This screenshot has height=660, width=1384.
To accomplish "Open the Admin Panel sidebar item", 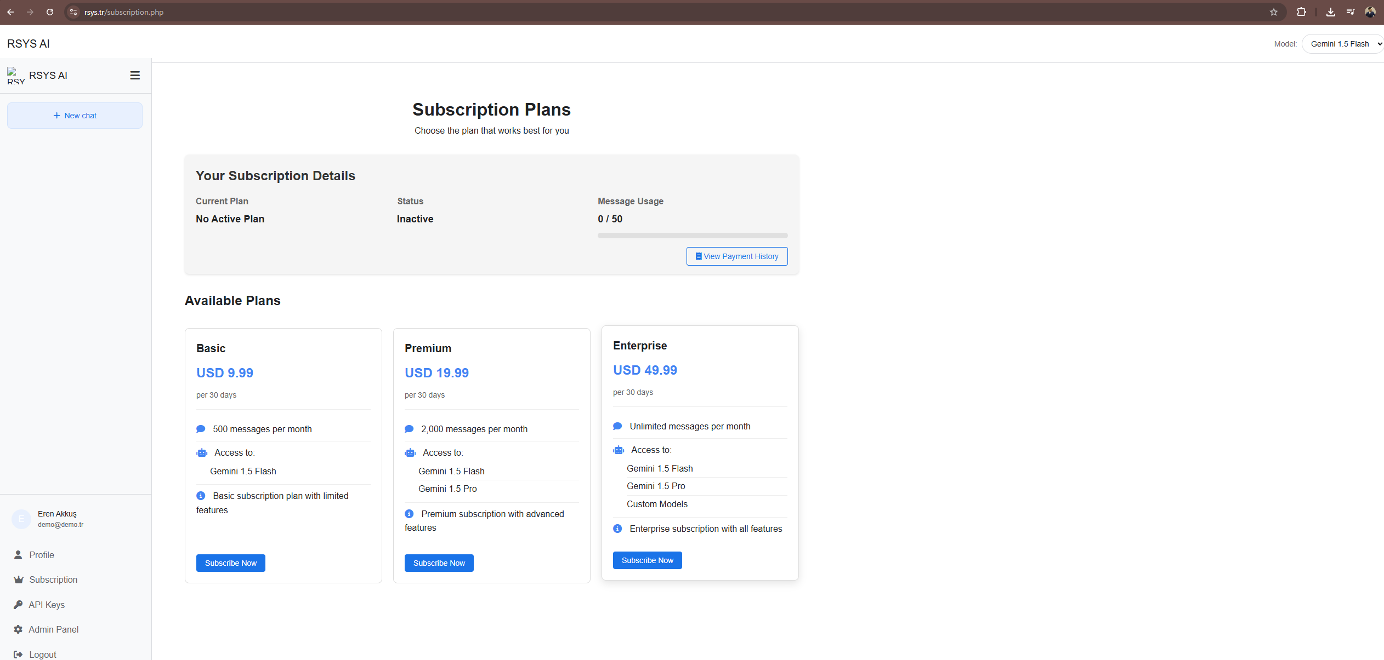I will click(x=53, y=629).
